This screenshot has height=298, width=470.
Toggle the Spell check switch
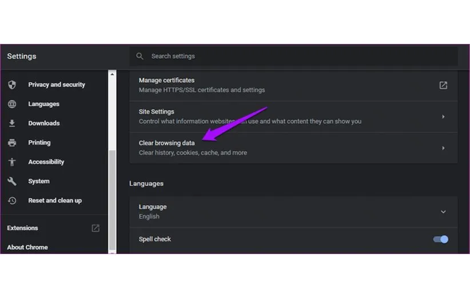(x=441, y=239)
